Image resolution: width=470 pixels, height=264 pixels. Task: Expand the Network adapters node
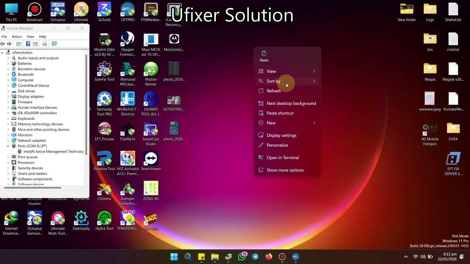pos(8,140)
